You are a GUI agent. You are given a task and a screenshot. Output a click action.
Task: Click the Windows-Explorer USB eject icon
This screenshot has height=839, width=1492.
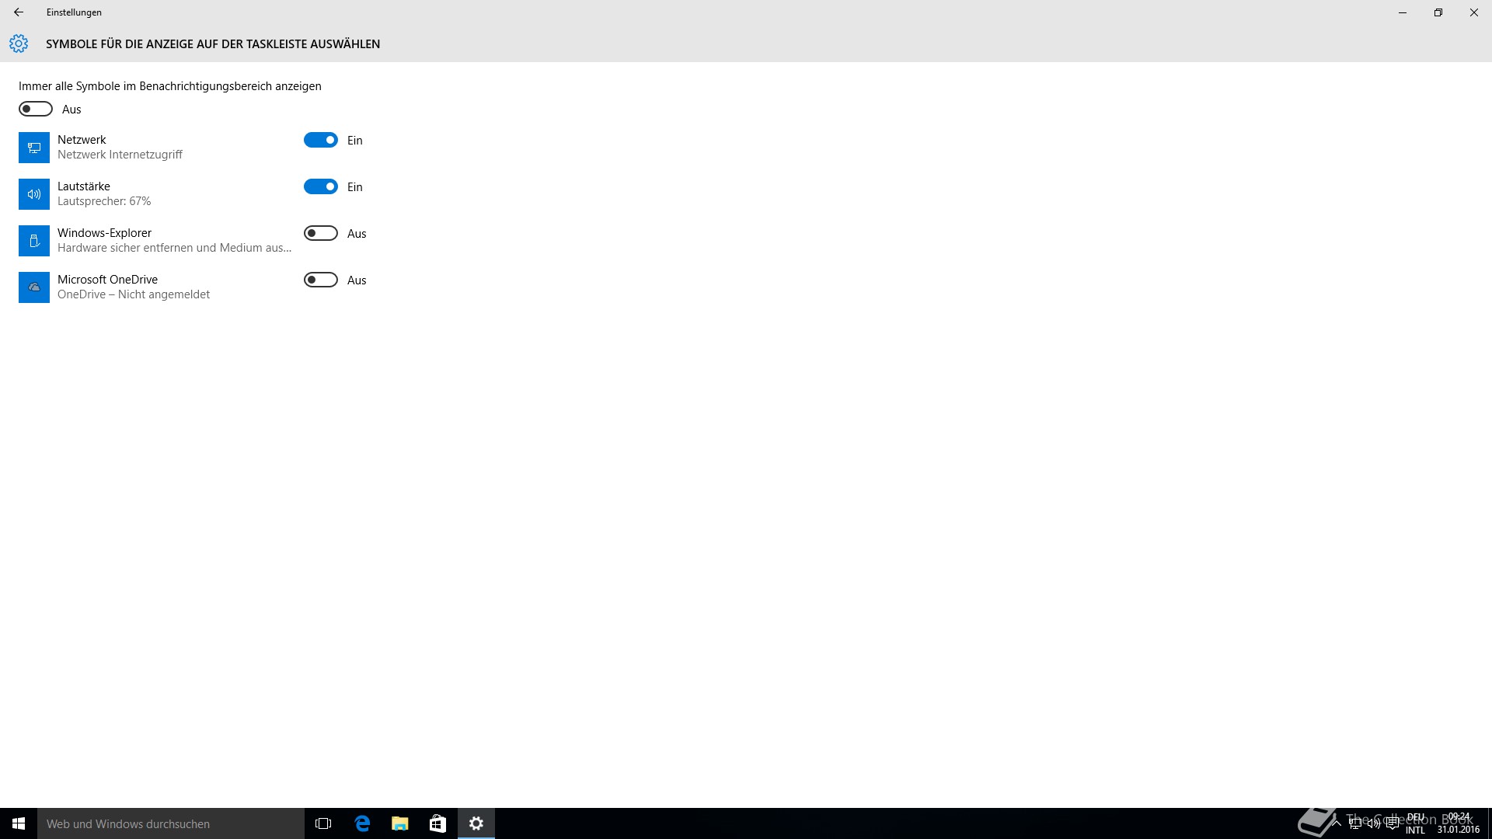pos(34,241)
